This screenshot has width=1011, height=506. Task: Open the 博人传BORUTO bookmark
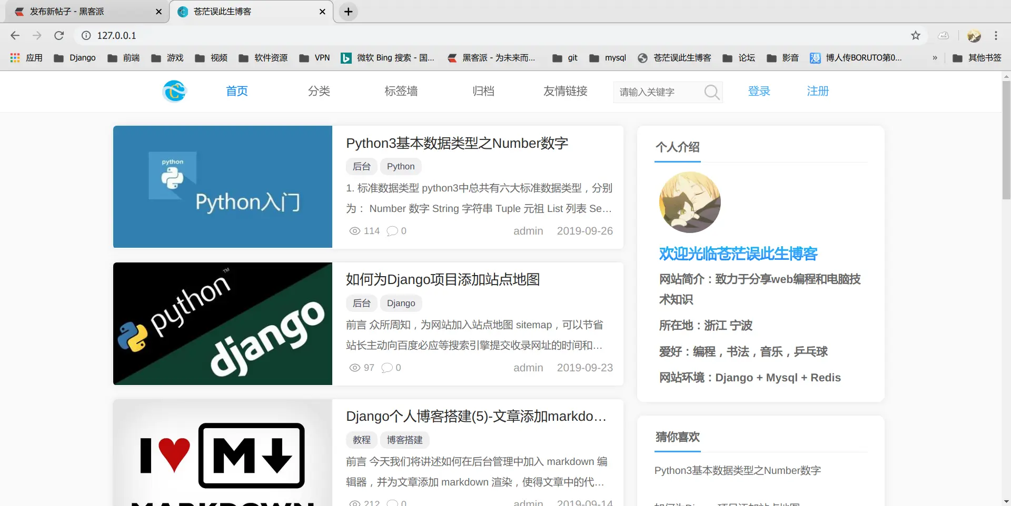856,58
